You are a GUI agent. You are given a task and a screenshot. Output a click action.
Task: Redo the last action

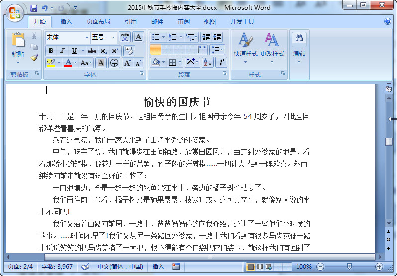[x=61, y=8]
